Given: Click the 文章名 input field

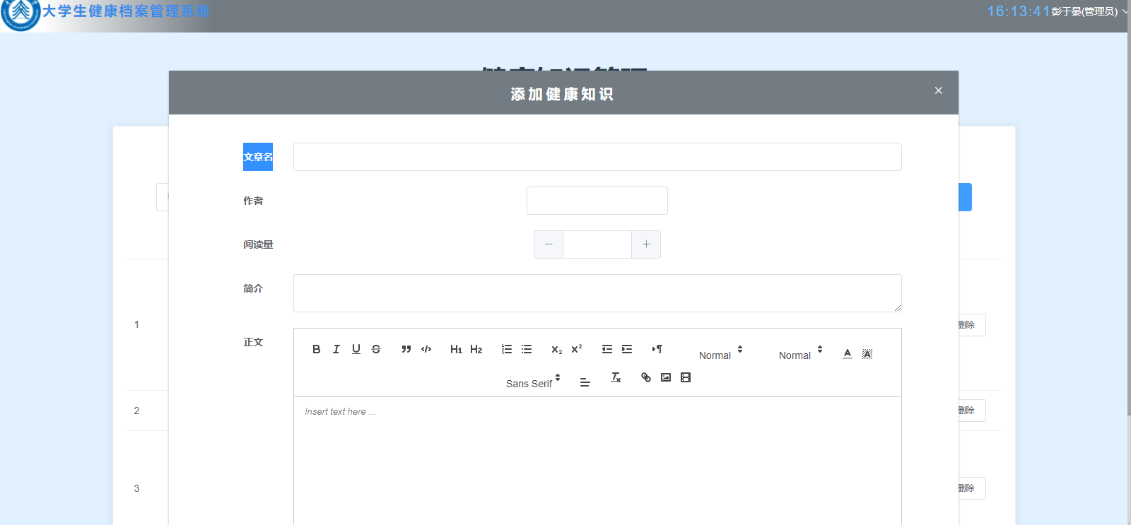Looking at the screenshot, I should [x=597, y=157].
